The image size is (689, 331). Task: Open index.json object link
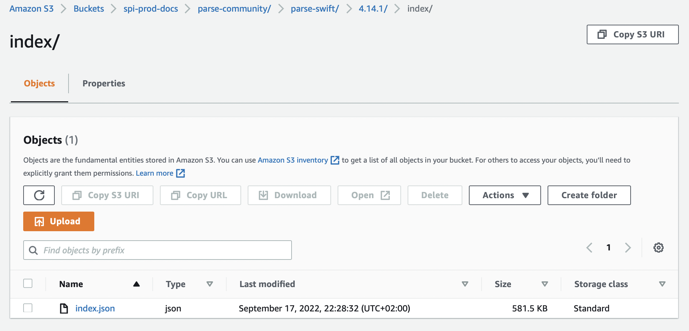(x=95, y=308)
